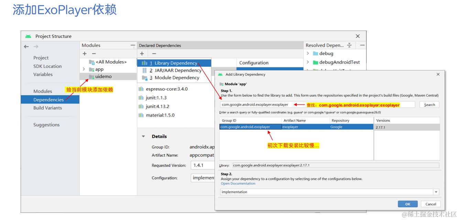The height and width of the screenshot is (220, 459).
Task: Open the SDK Location page
Action: tap(47, 66)
